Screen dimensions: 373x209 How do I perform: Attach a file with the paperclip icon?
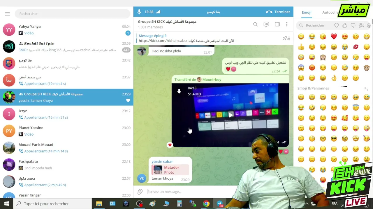pos(140,192)
